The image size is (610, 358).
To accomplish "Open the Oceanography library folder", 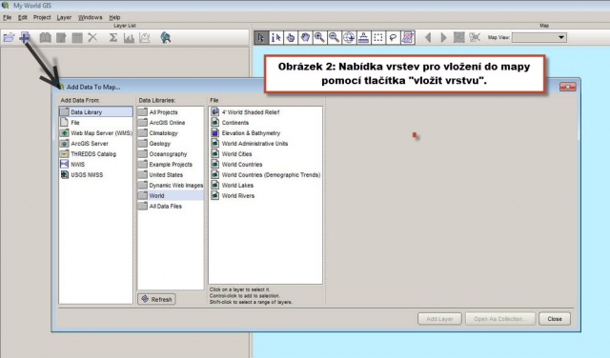I will point(171,154).
